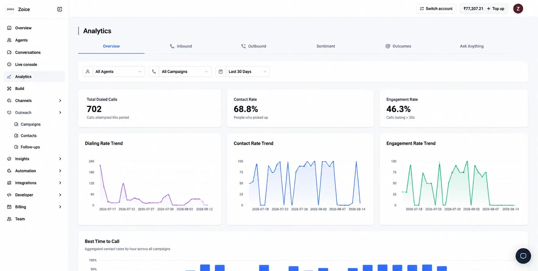Image resolution: width=538 pixels, height=271 pixels.
Task: Click the Best Time to Call heading
Action: coord(102,241)
